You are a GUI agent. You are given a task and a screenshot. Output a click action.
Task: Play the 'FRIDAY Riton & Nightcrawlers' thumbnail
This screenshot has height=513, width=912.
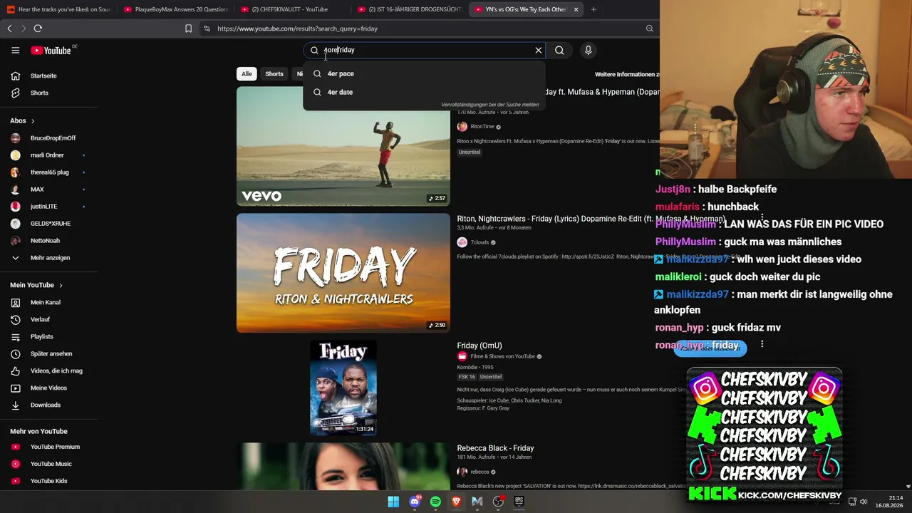(x=343, y=273)
